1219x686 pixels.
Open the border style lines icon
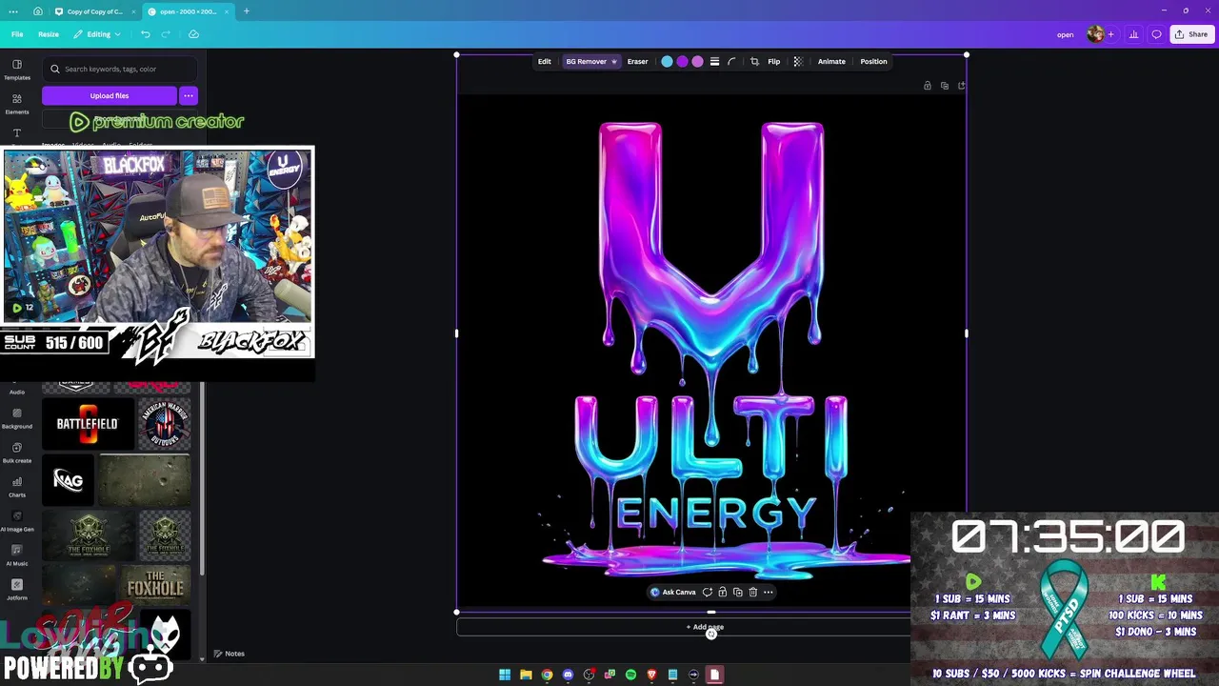point(714,62)
